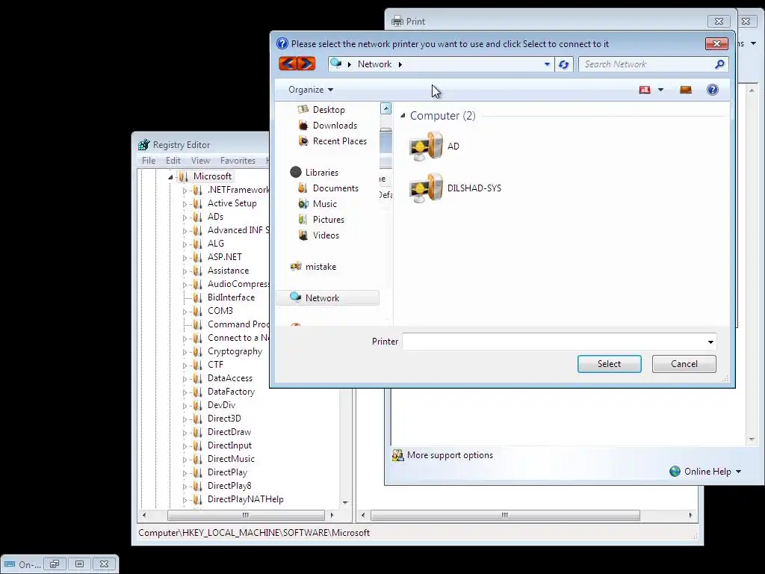Click the registry values pane horizontal scrollbar

point(505,515)
